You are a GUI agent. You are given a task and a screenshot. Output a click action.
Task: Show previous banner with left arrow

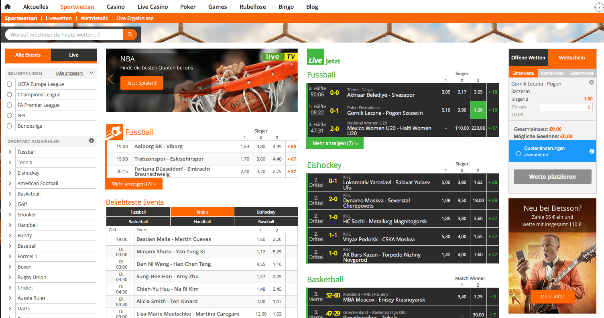[x=111, y=79]
